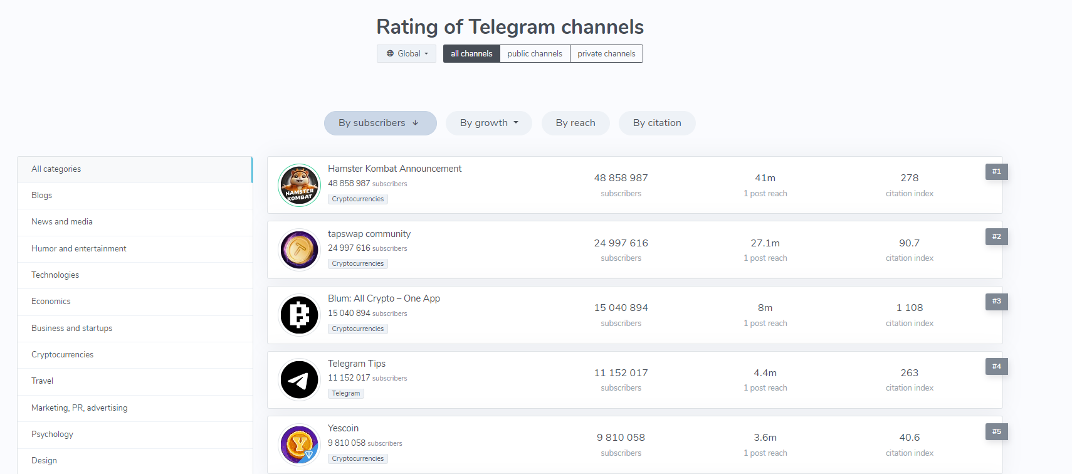This screenshot has height=474, width=1072.
Task: Click the 90.7 citation index value
Action: coord(910,243)
